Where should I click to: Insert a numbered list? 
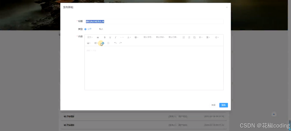[189, 37]
